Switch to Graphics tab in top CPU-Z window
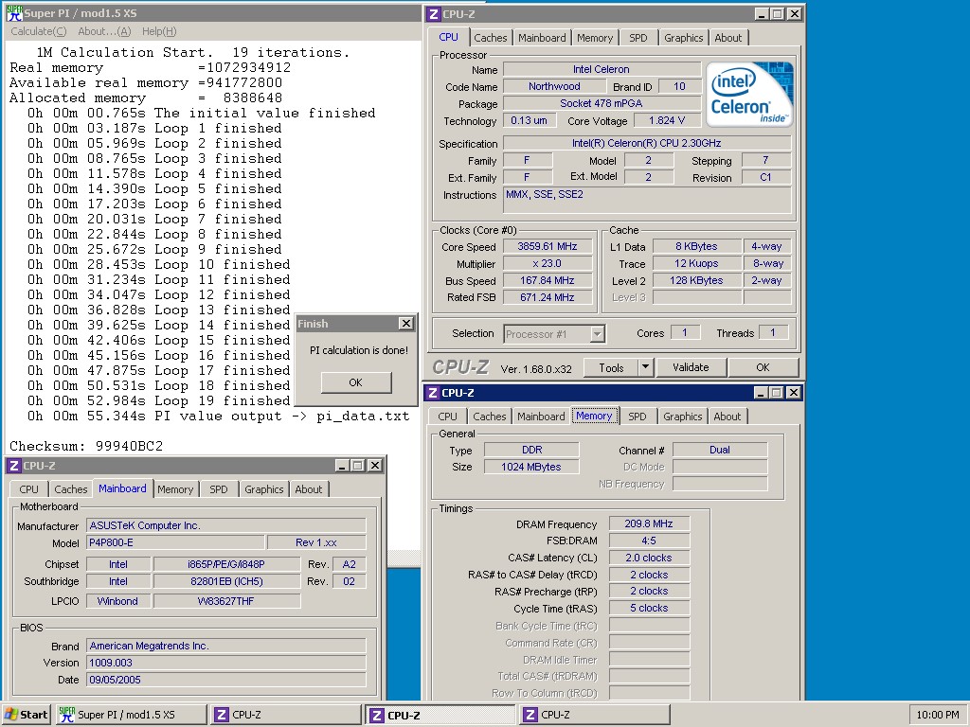Image resolution: width=970 pixels, height=727 pixels. [684, 38]
